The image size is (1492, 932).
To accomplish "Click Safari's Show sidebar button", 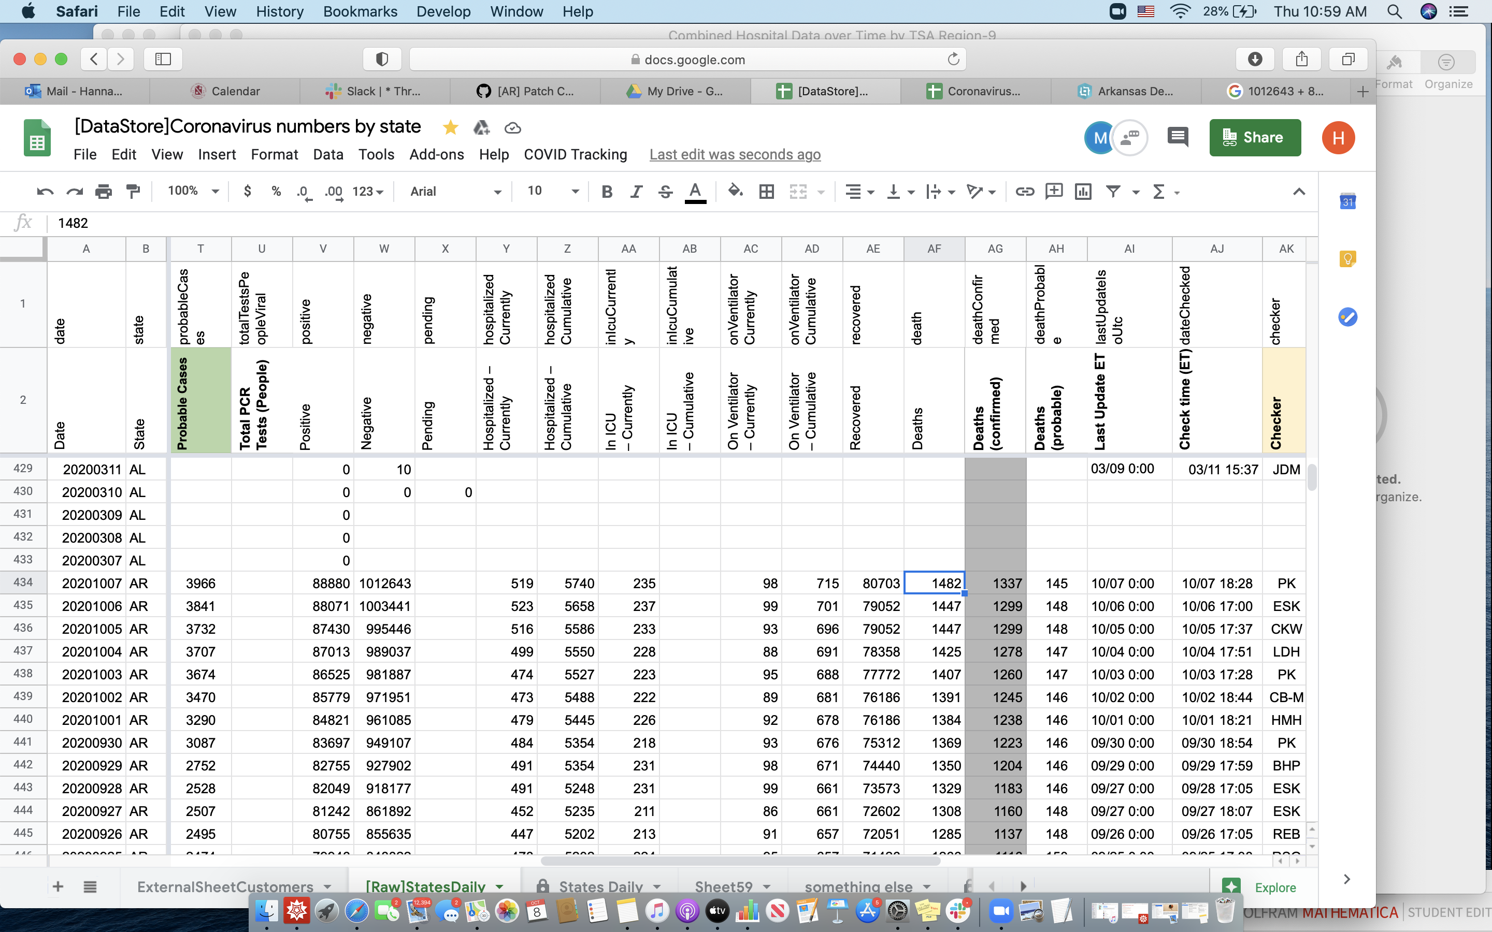I will coord(163,59).
